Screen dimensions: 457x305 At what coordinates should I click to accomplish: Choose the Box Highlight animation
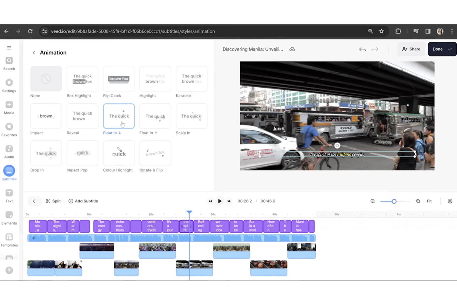coord(82,79)
